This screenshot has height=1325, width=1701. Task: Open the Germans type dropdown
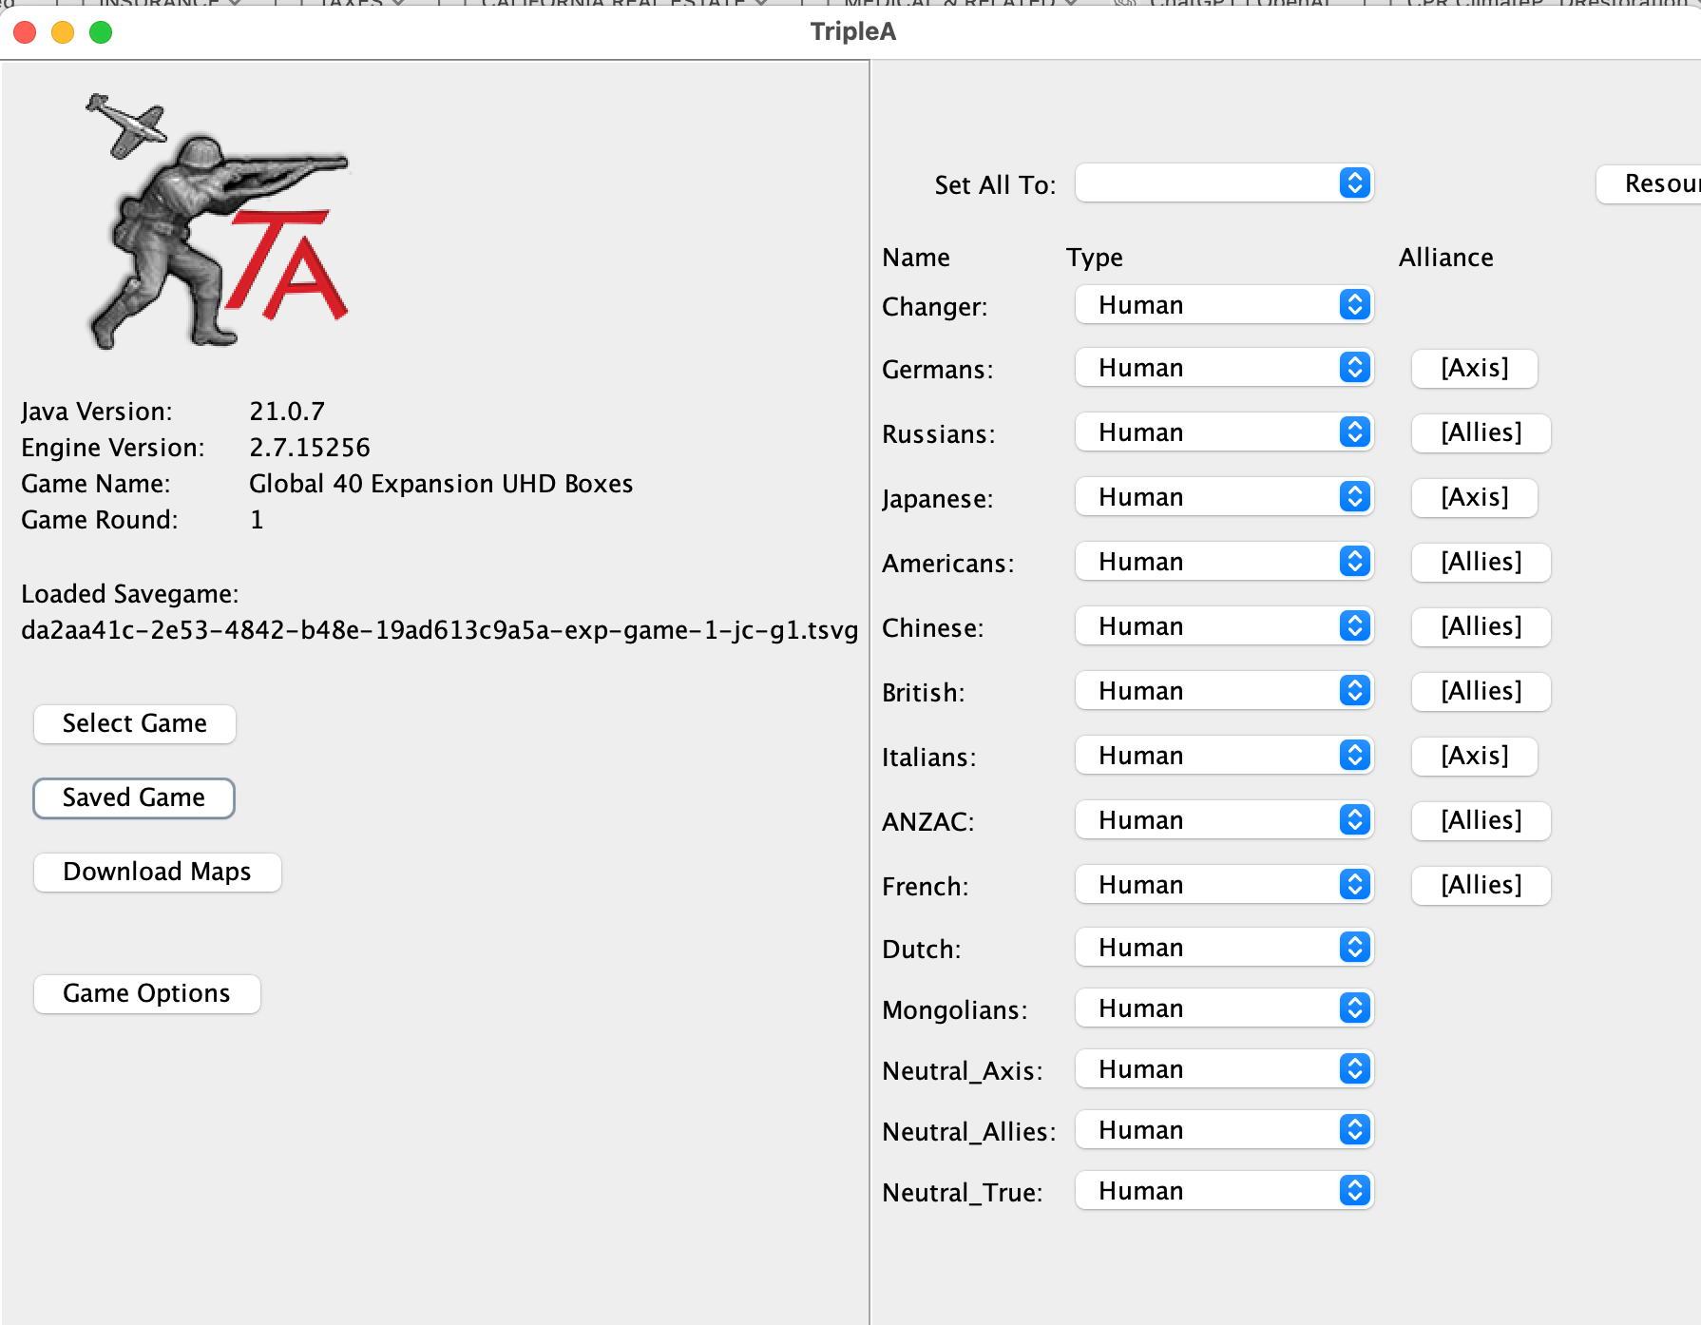pyautogui.click(x=1223, y=368)
